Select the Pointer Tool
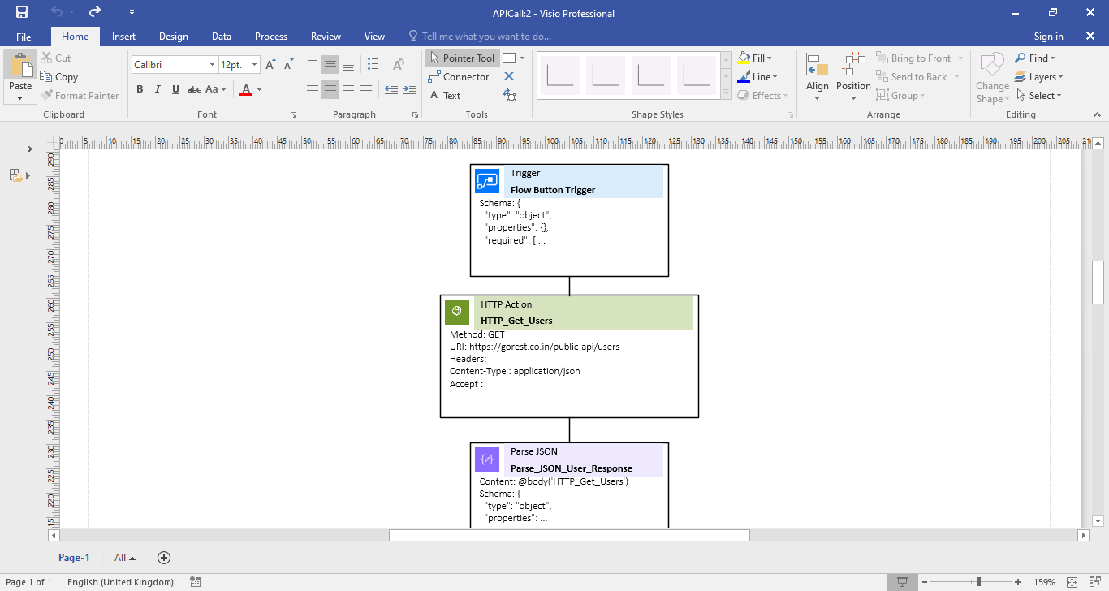 click(463, 58)
